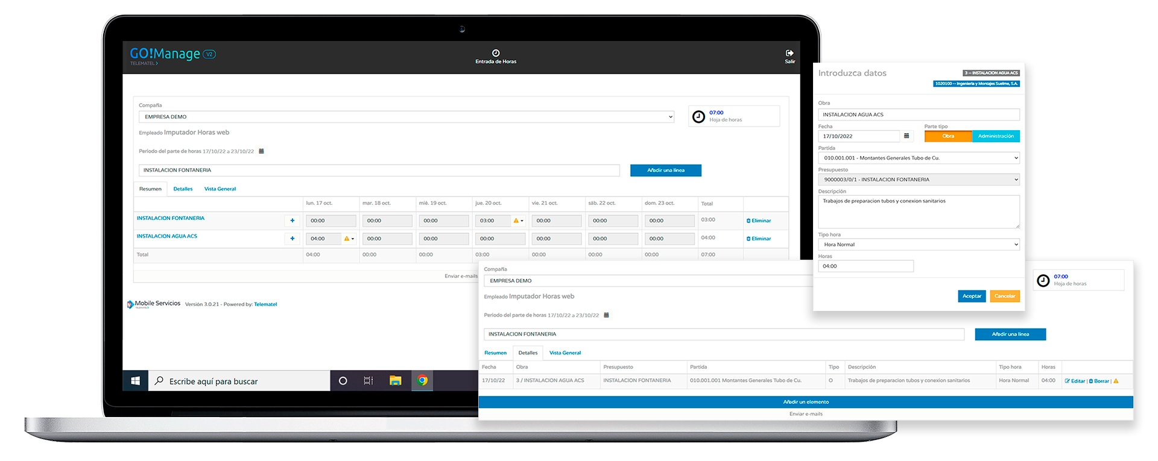1158x461 pixels.
Task: Open calendar icon beside period in laptop window
Action: [x=261, y=151]
